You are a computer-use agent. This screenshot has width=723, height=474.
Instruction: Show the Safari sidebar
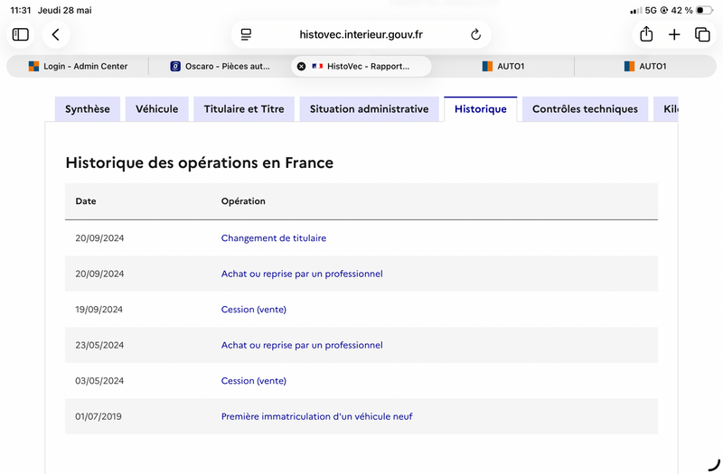pyautogui.click(x=20, y=34)
